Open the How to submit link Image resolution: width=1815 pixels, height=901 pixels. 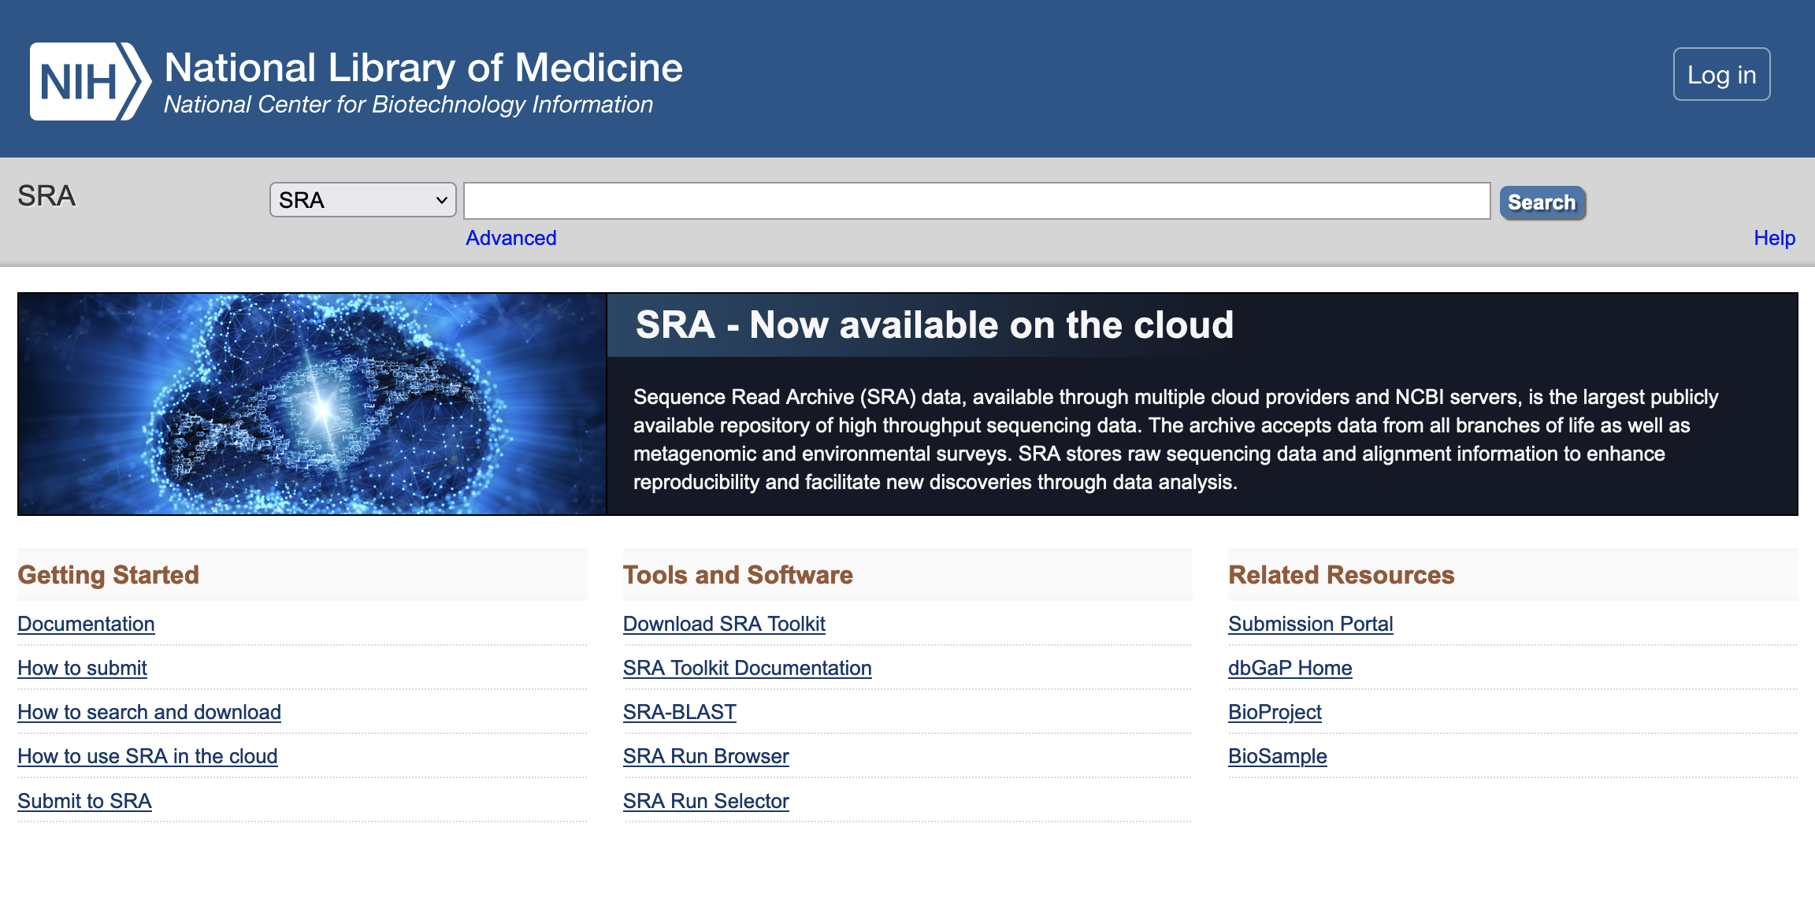tap(82, 668)
